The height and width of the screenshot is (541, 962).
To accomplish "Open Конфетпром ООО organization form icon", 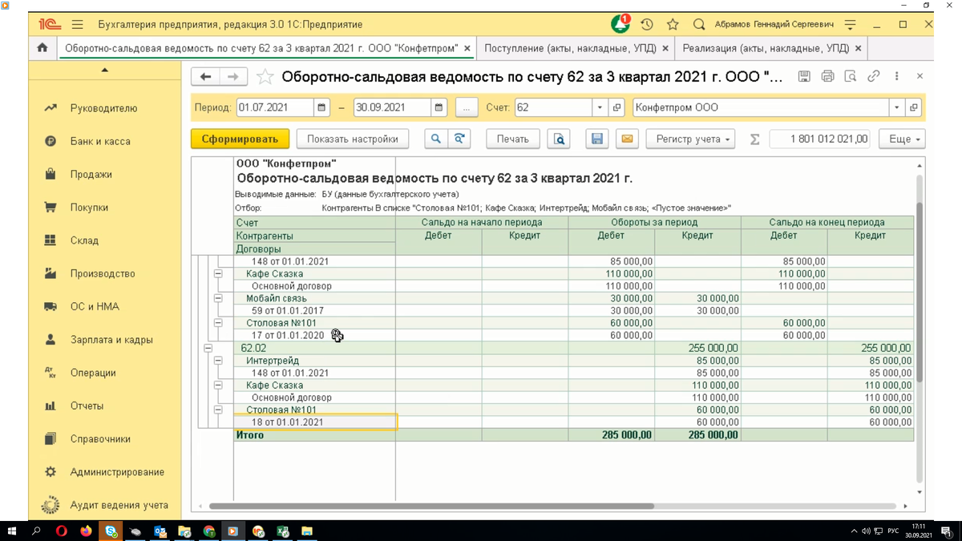I will [x=913, y=107].
